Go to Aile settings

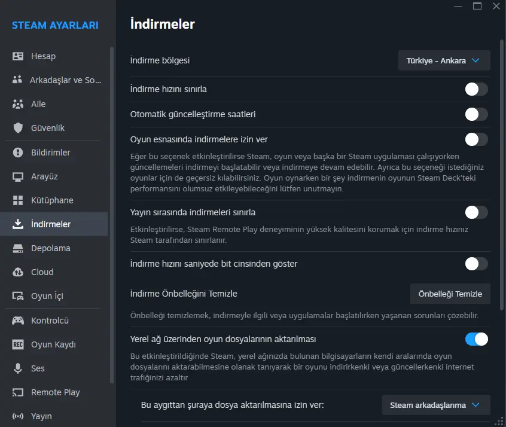click(x=54, y=104)
